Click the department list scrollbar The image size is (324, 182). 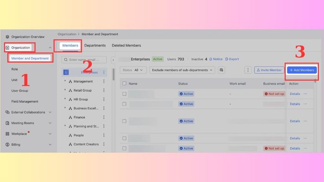[113, 74]
